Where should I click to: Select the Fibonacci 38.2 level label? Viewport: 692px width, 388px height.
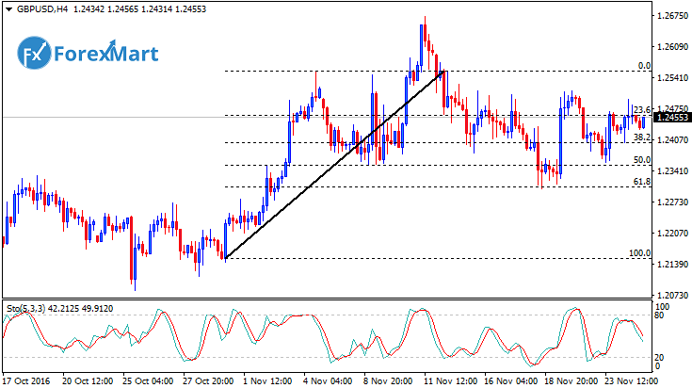click(x=642, y=137)
